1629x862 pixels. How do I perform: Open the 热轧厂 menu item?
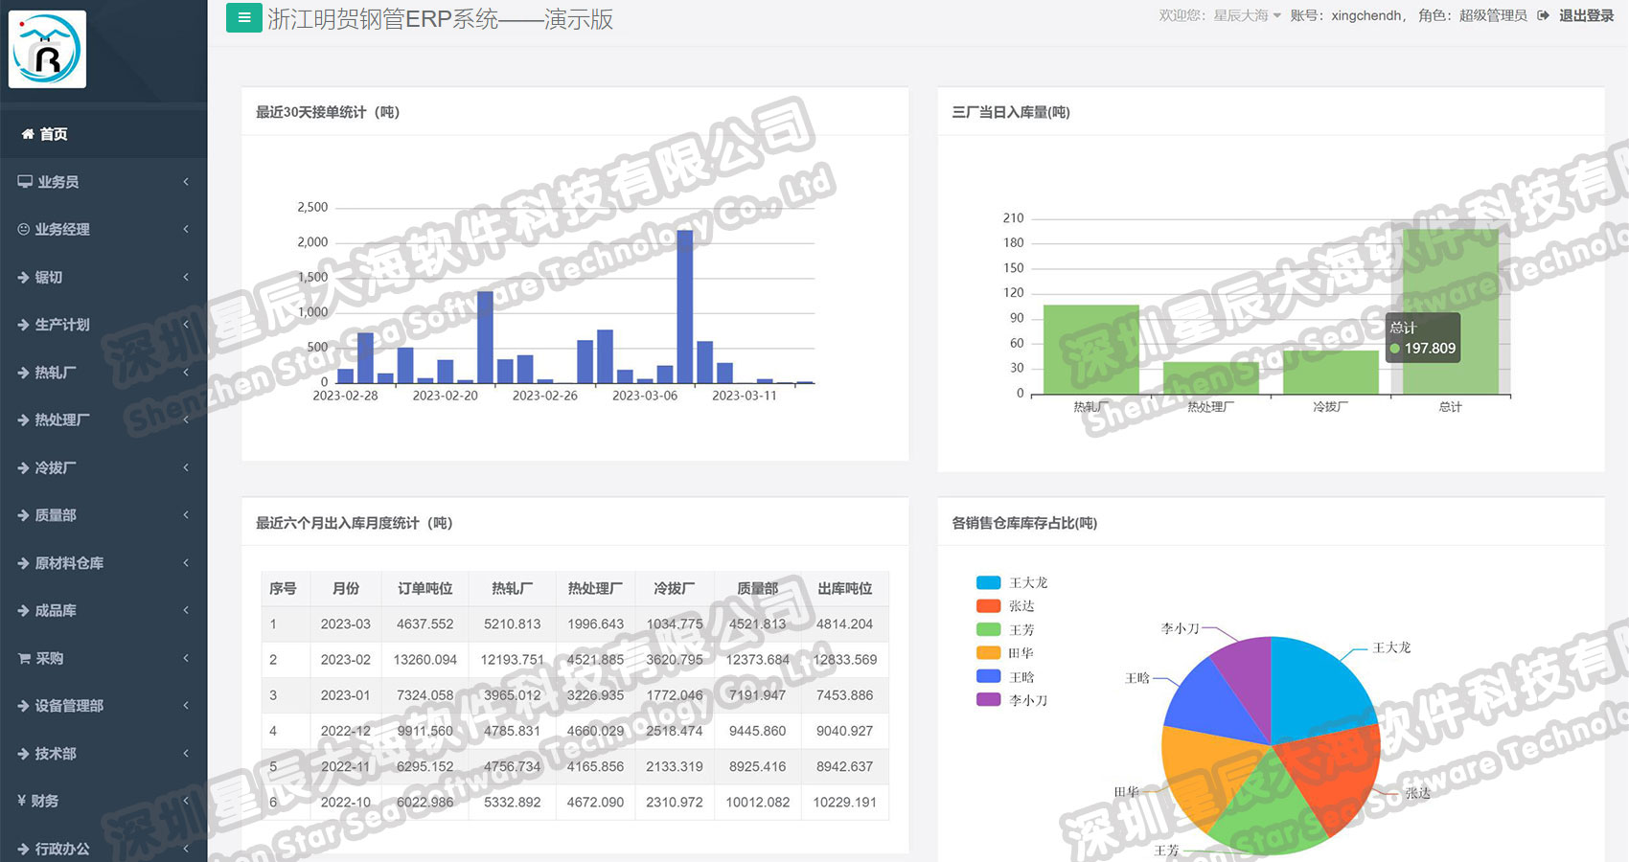click(103, 373)
